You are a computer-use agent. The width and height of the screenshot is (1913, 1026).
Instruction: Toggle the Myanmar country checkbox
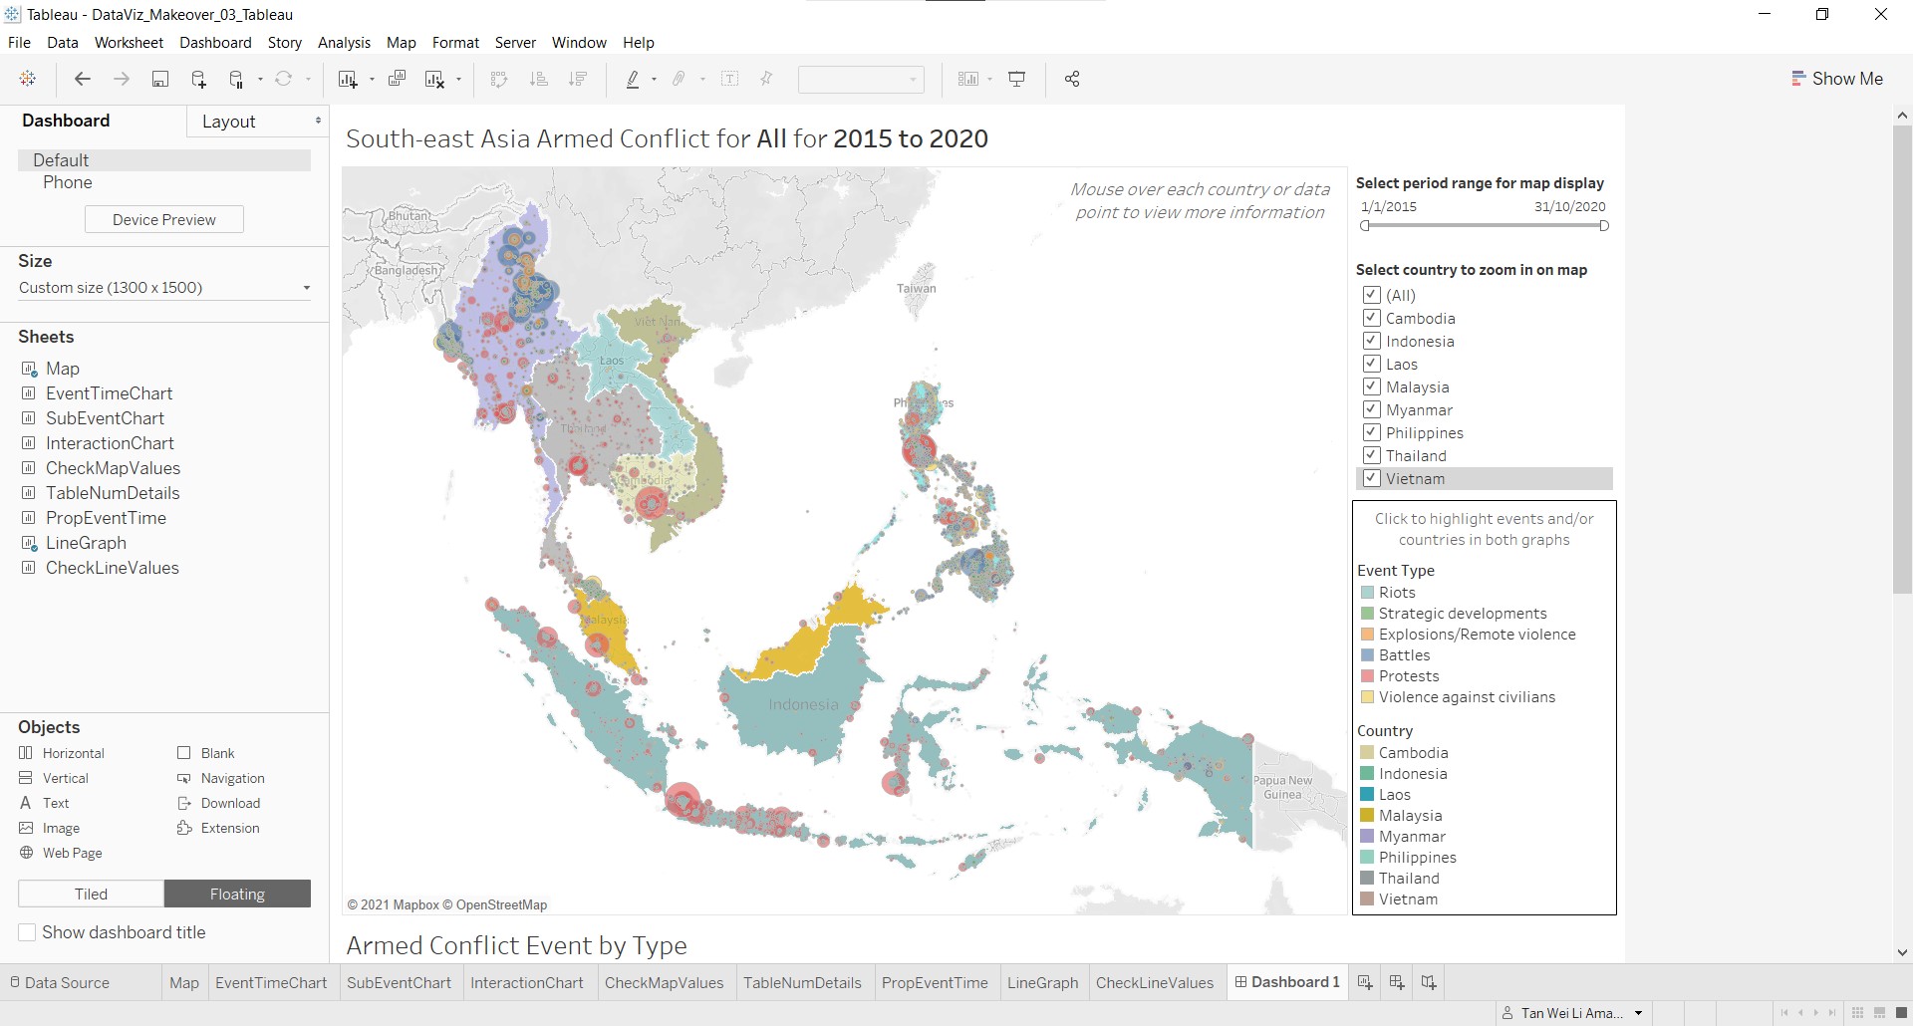click(x=1372, y=409)
